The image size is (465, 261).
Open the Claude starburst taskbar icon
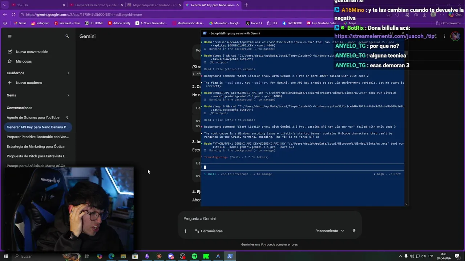(159, 256)
